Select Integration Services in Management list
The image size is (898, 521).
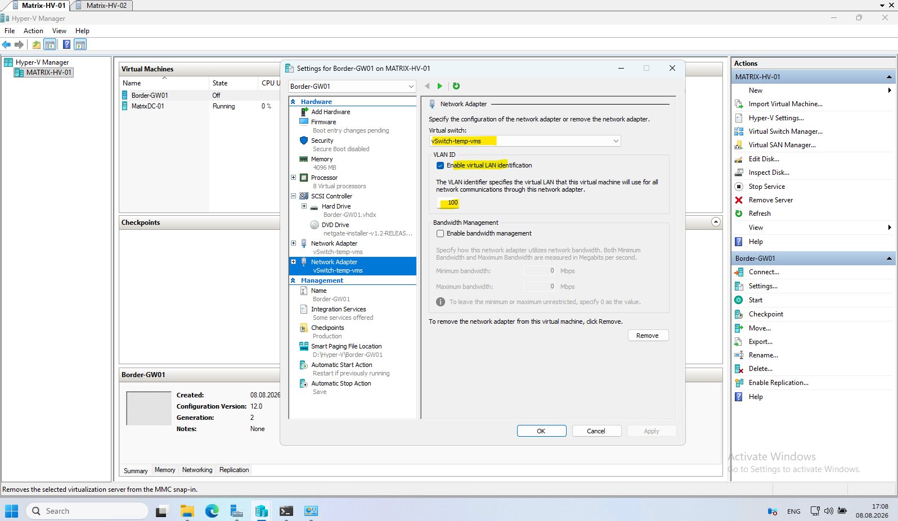point(339,309)
